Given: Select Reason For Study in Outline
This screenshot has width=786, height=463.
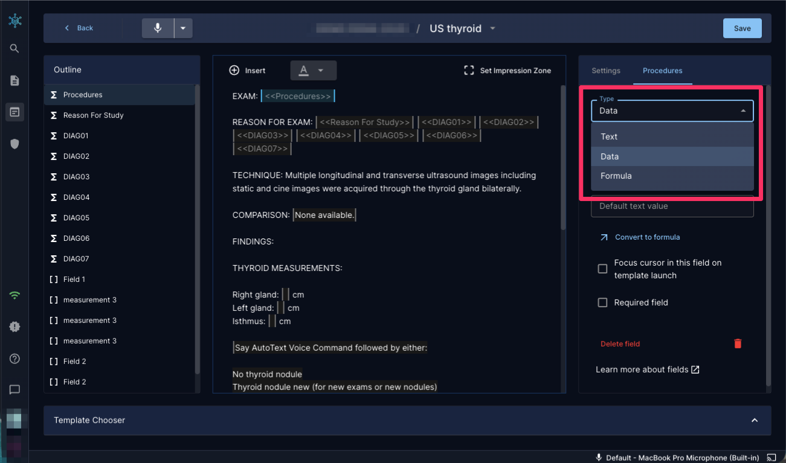Looking at the screenshot, I should (119, 115).
